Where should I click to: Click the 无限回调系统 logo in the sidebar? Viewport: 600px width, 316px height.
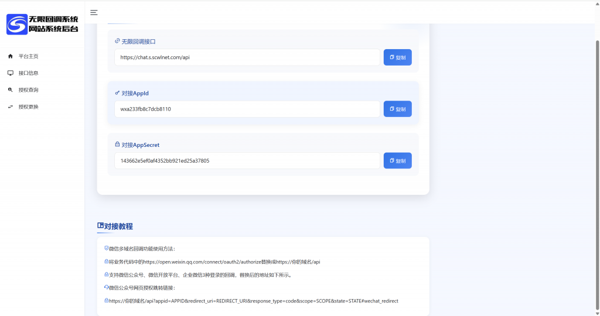[x=42, y=24]
